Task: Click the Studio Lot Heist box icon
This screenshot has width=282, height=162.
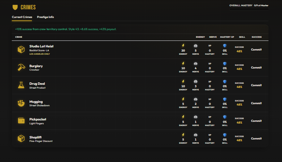Action: pos(21,49)
